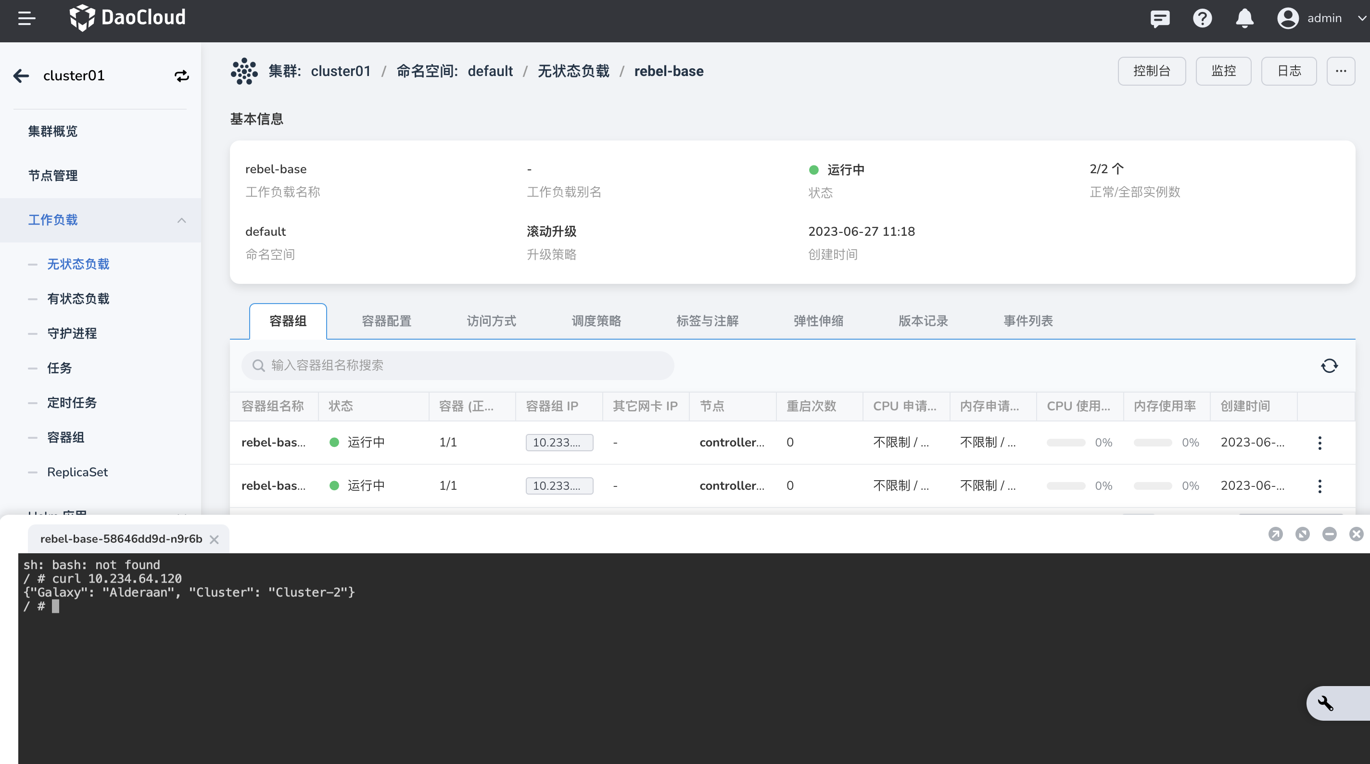The width and height of the screenshot is (1370, 764).
Task: Open 集群概览 in the sidebar
Action: (52, 131)
